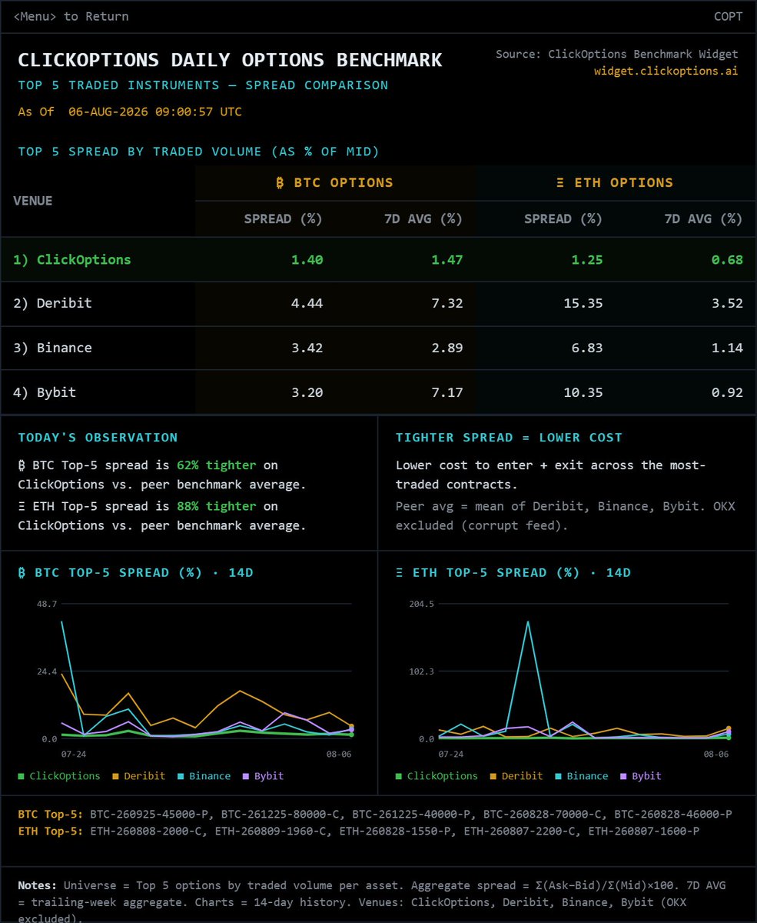Click the 102.3 axis label on ETH chart
This screenshot has height=923, width=757.
[x=422, y=671]
